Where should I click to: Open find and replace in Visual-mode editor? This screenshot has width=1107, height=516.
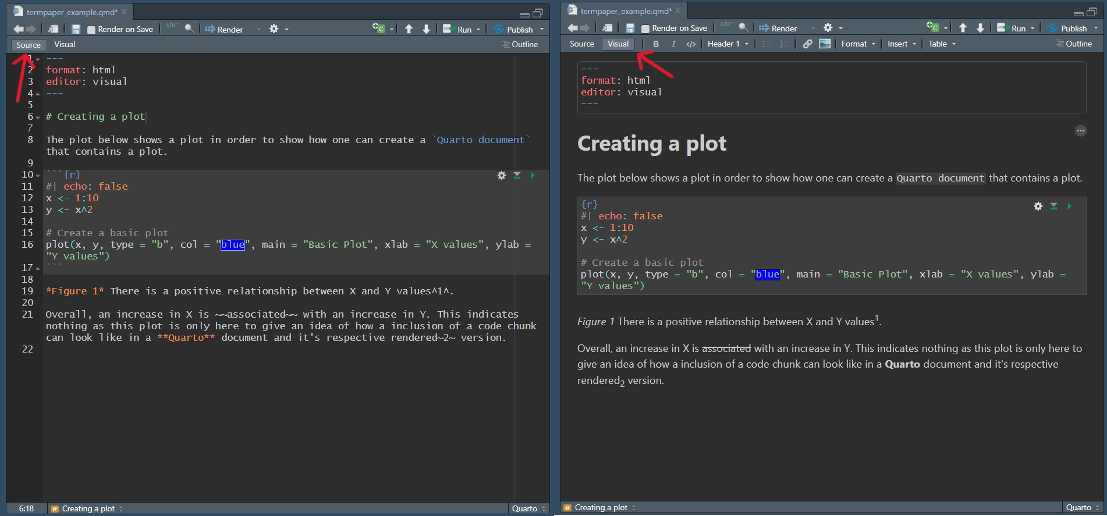pos(744,27)
